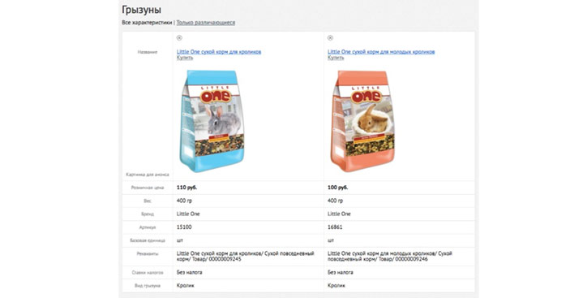Open the 'Little One сухой корм для молодых кроликов' link
The height and width of the screenshot is (298, 583).
pyautogui.click(x=381, y=52)
